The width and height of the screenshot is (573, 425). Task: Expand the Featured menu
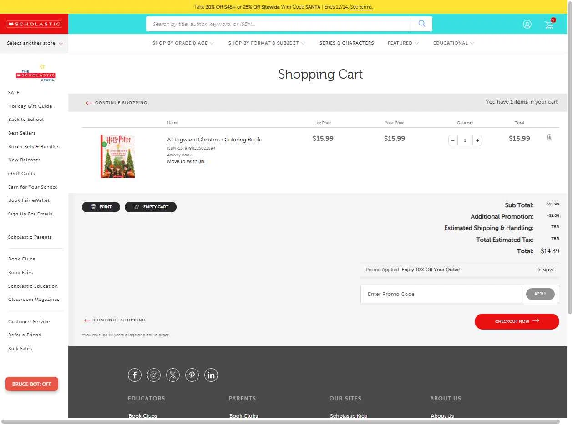(x=403, y=43)
